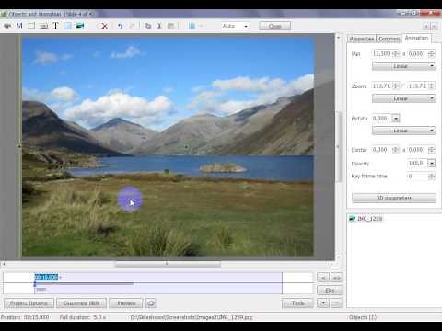Open Project Options

coord(29,303)
